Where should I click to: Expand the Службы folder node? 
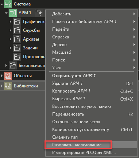coord(11,30)
